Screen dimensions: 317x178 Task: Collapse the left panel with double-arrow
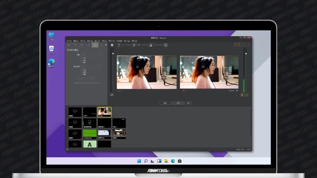click(106, 45)
